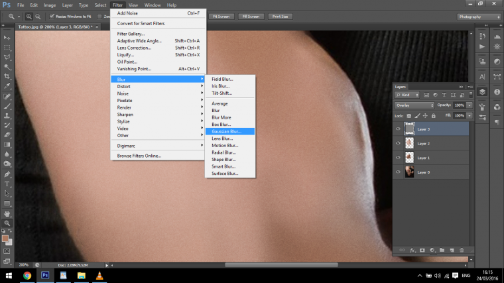Expand the Digimarc submenu
Image resolution: width=504 pixels, height=283 pixels.
(158, 146)
